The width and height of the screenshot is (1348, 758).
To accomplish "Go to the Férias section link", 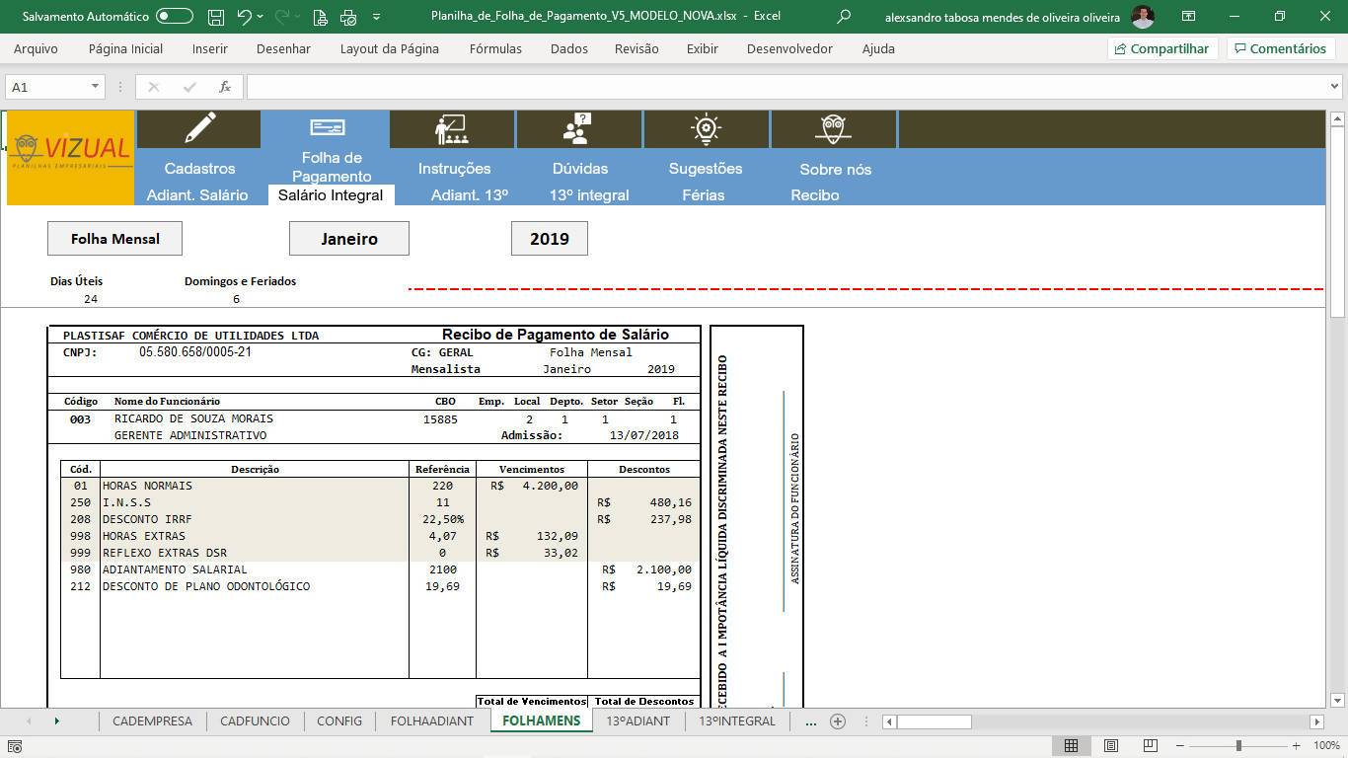I will pos(703,195).
